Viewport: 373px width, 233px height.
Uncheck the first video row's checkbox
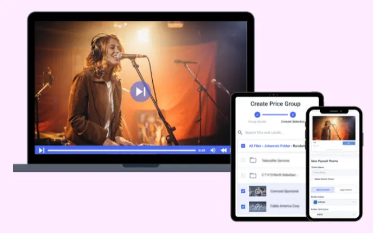pos(243,191)
